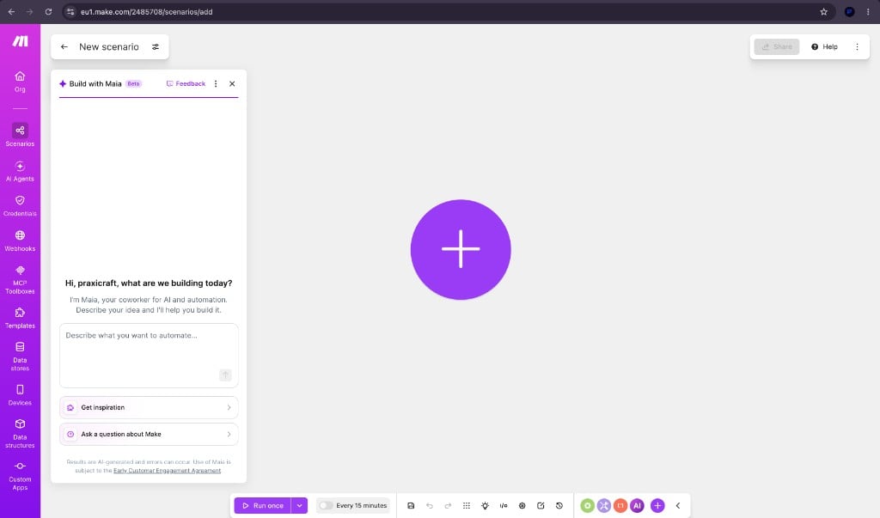Collapse the favorites toolbar chevron

click(677, 505)
